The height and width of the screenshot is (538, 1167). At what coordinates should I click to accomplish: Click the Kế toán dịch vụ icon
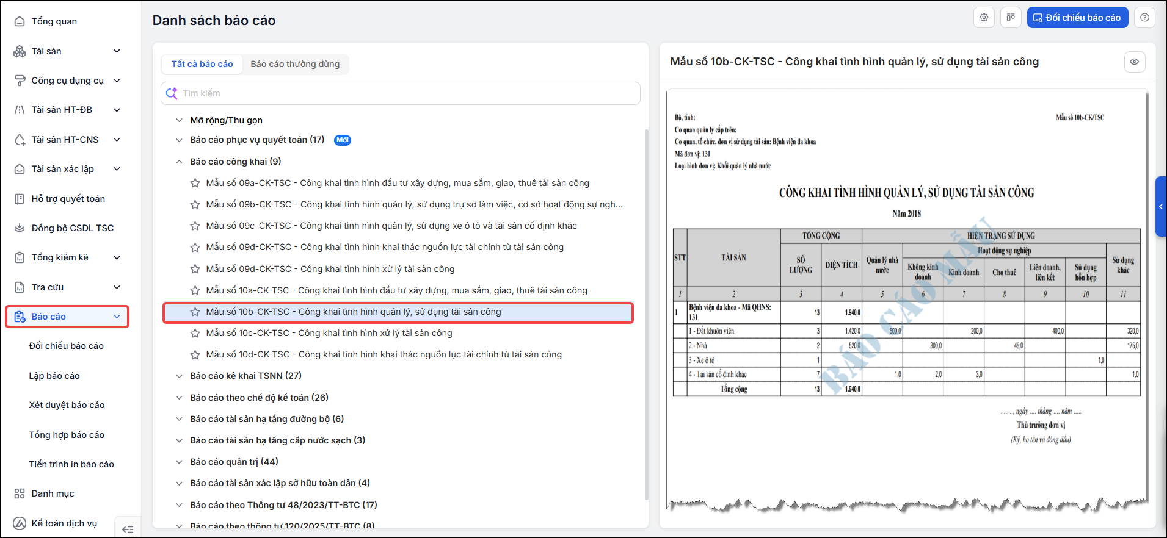20,523
